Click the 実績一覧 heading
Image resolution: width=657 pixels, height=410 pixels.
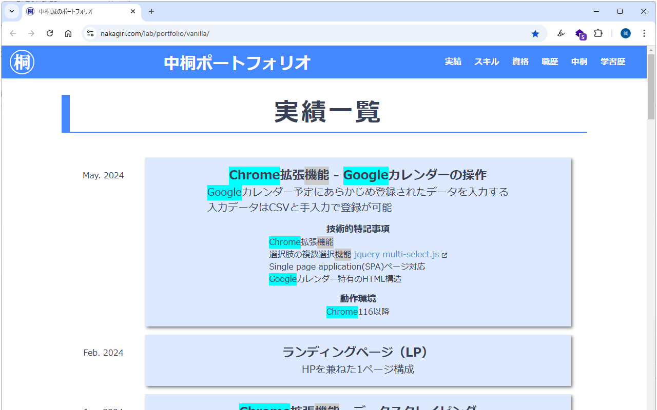click(327, 111)
